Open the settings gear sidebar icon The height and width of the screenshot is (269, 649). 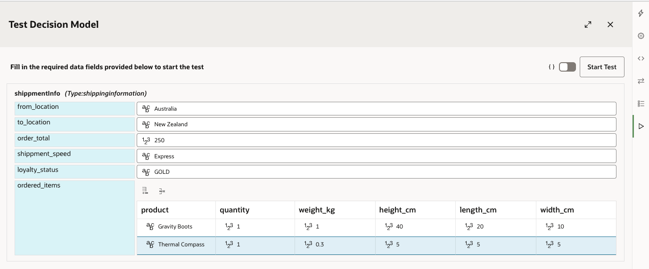641,36
